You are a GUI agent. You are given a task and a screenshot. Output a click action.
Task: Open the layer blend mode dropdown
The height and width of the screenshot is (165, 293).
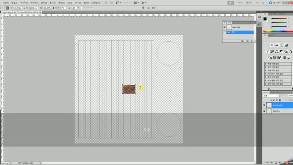(271, 96)
